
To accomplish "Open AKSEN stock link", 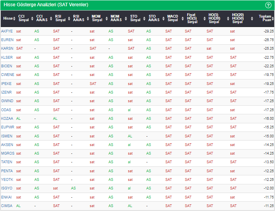I will point(7,144).
